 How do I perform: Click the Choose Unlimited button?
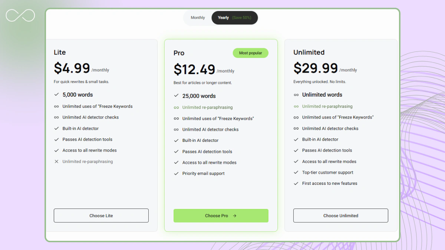coord(340,216)
